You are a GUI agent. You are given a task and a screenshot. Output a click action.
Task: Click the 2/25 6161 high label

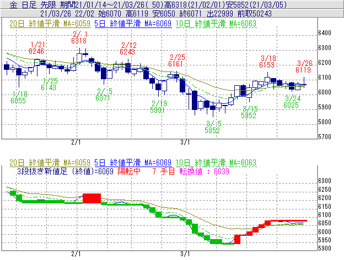176,60
